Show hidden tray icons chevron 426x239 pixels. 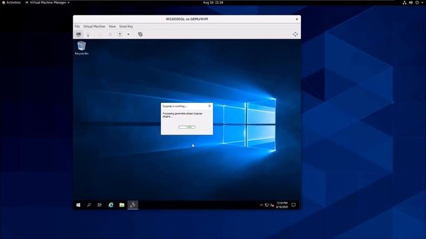[x=262, y=205]
